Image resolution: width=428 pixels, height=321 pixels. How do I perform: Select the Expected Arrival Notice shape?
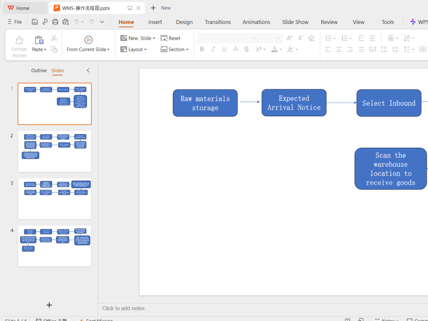pyautogui.click(x=294, y=103)
